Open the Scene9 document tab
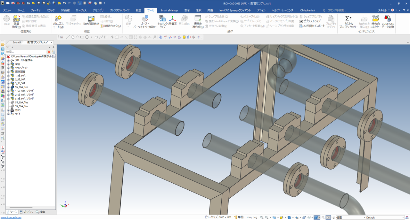This screenshot has width=410, height=220. click(17, 42)
